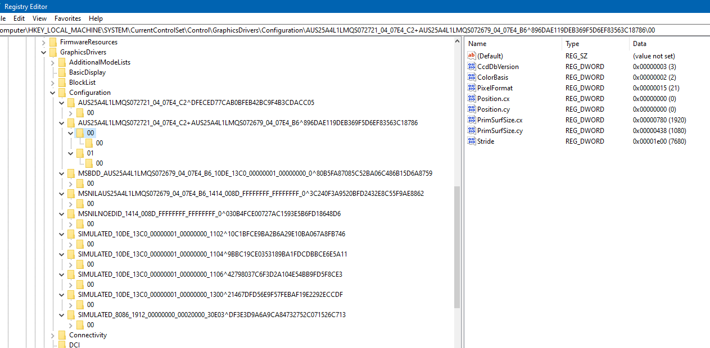Screen dimensions: 710x348
Task: Click the Connectivity folder icon
Action: coord(62,335)
